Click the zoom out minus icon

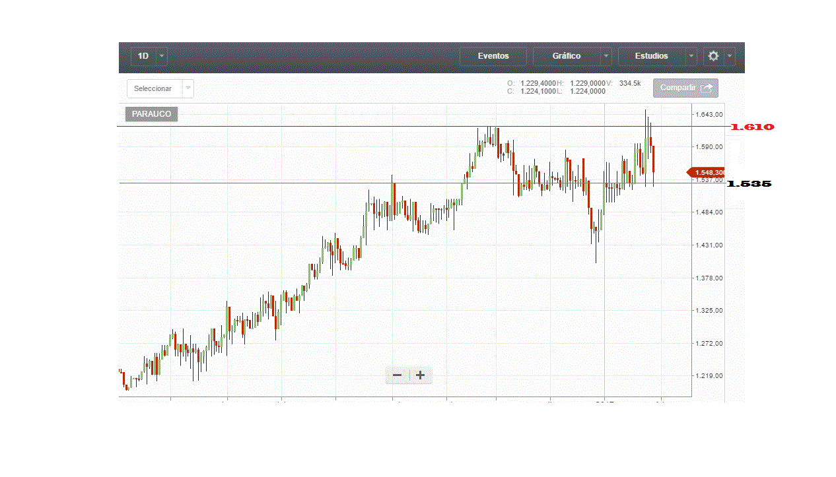[397, 375]
